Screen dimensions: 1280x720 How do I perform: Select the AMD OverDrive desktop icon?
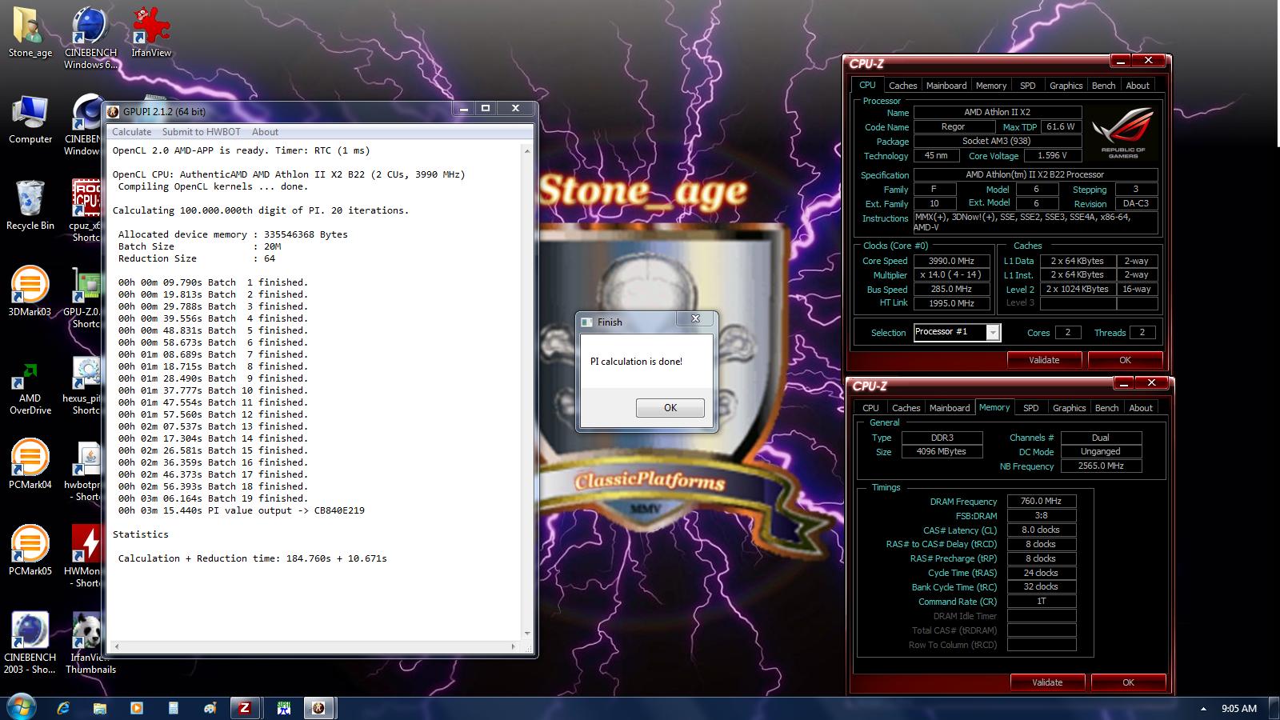click(30, 388)
